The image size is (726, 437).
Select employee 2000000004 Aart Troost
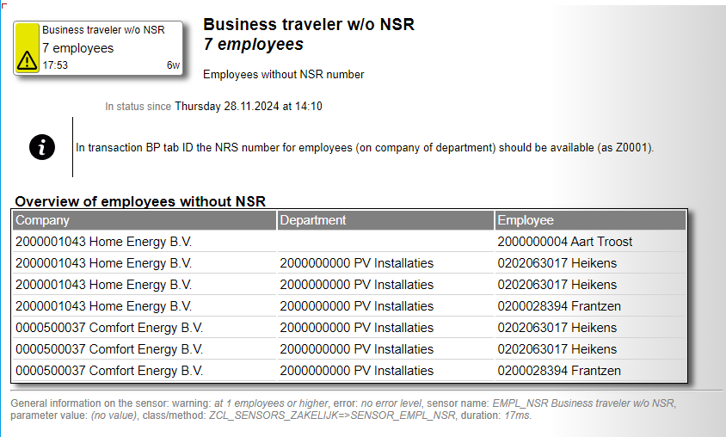tap(564, 242)
